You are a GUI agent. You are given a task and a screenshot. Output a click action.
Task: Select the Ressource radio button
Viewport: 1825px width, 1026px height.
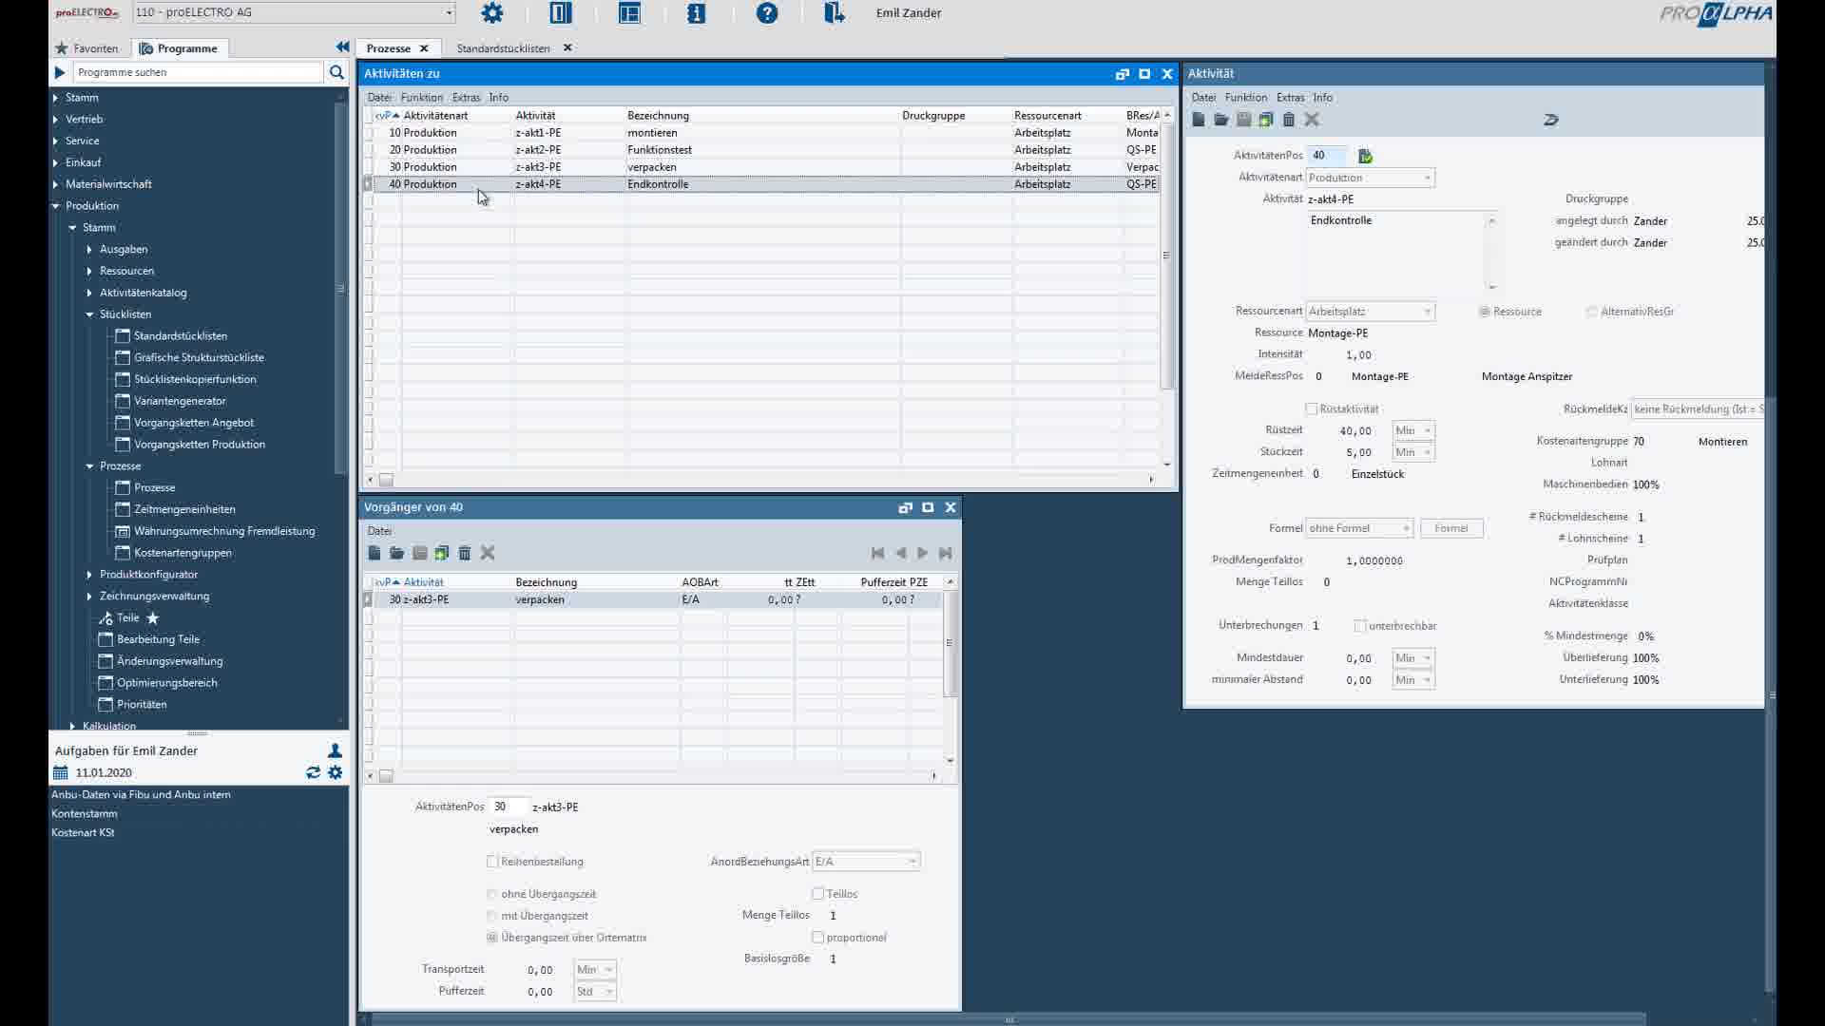1485,312
